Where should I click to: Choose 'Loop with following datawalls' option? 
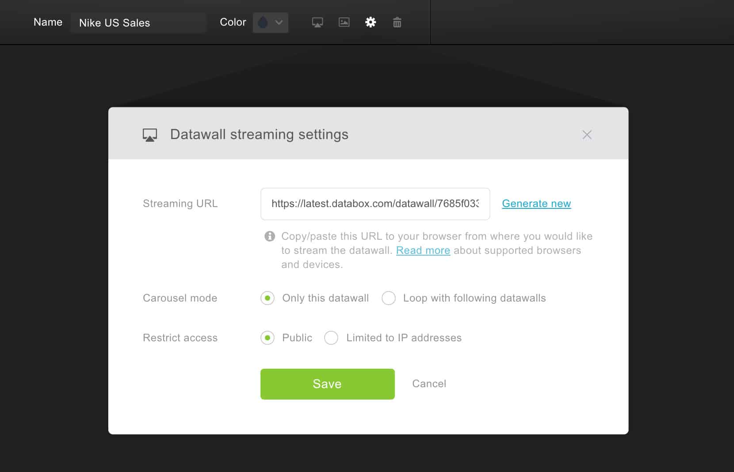click(389, 298)
